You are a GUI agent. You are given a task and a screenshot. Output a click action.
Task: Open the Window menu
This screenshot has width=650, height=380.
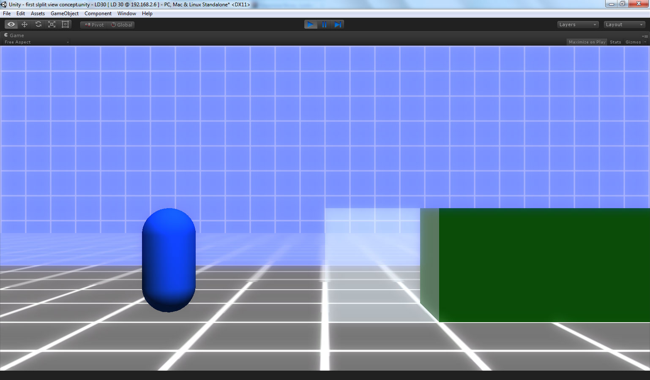click(127, 14)
